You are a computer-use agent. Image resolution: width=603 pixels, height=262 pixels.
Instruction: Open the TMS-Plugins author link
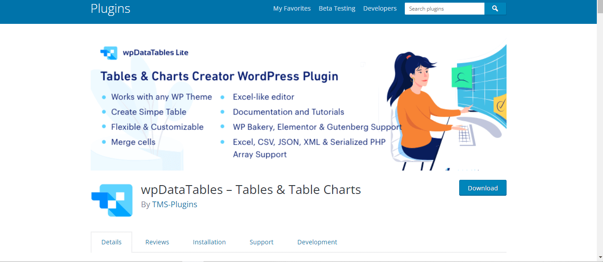[x=175, y=205]
